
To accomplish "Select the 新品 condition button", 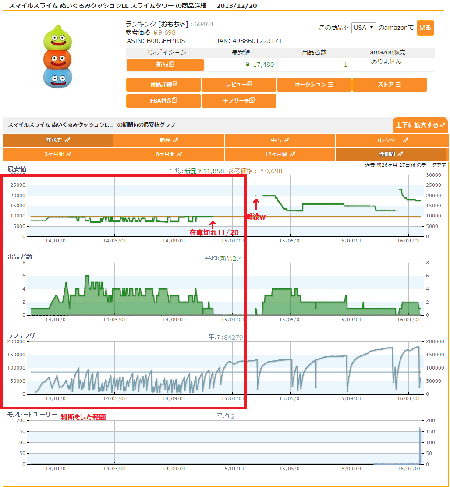I will [x=165, y=64].
